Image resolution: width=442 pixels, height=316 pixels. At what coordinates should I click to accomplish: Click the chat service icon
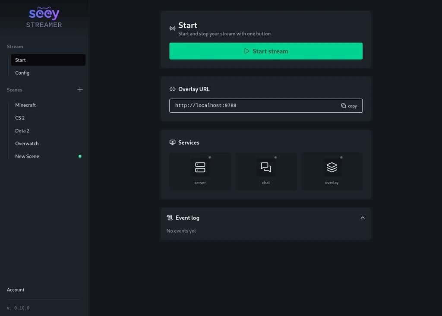pyautogui.click(x=266, y=167)
